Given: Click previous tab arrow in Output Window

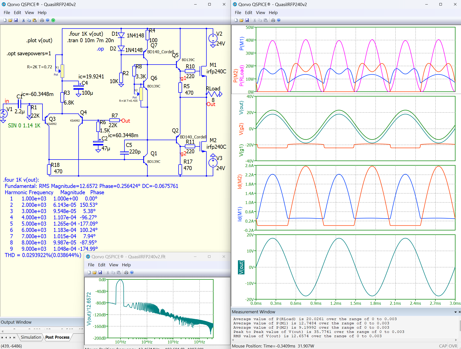Looking at the screenshot, I should tap(6, 337).
